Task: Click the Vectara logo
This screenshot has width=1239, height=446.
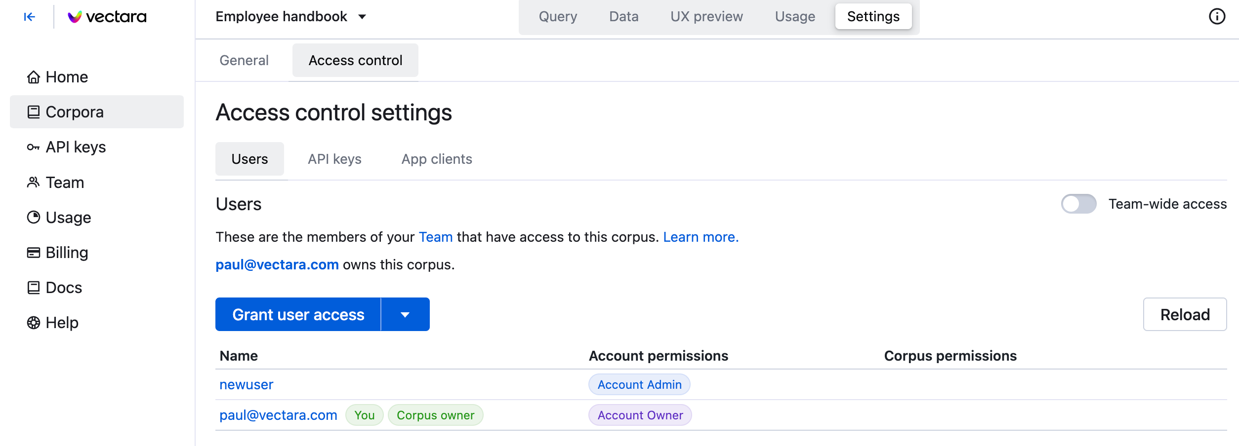Action: tap(107, 17)
